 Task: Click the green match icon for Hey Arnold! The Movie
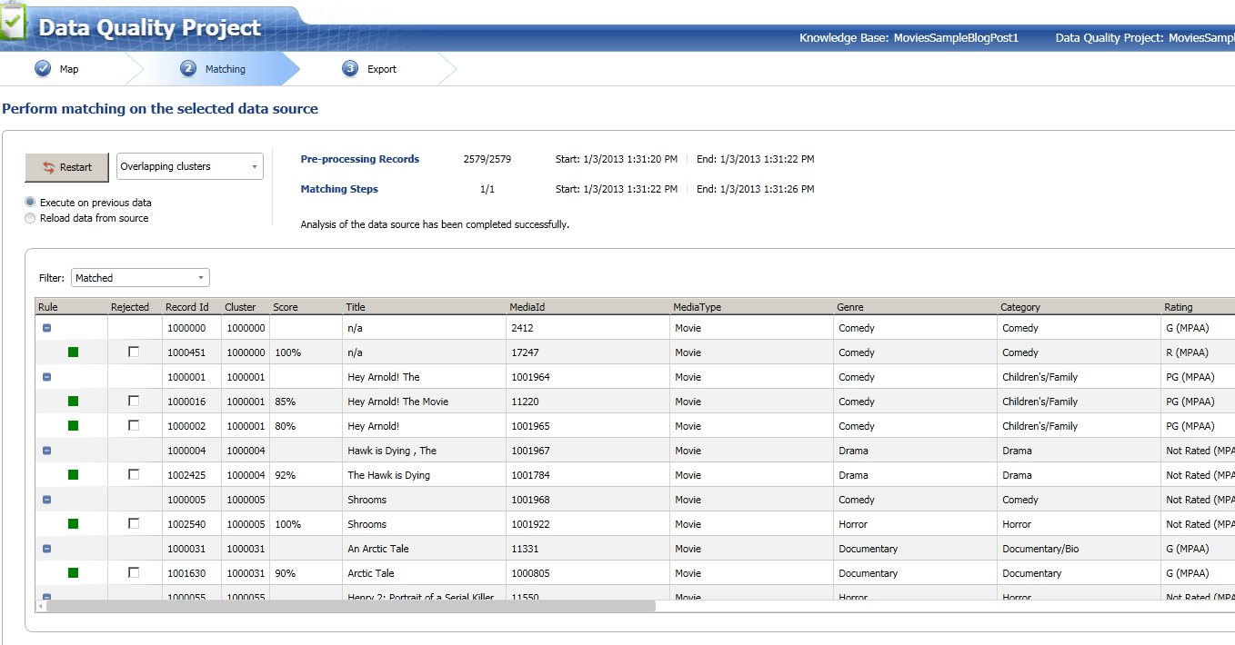pyautogui.click(x=74, y=401)
